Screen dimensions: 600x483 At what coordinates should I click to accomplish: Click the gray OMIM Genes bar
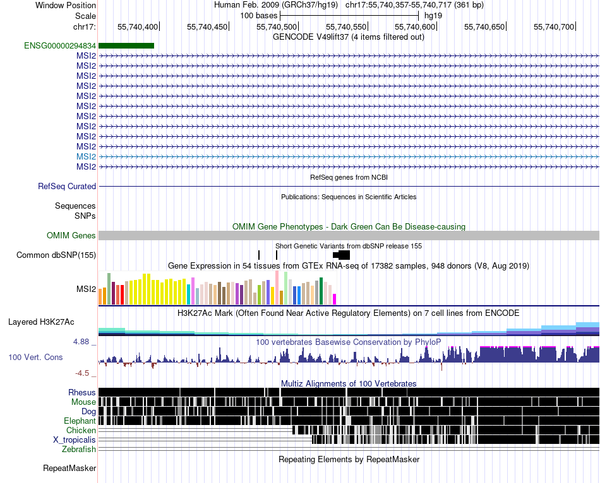pos(349,235)
